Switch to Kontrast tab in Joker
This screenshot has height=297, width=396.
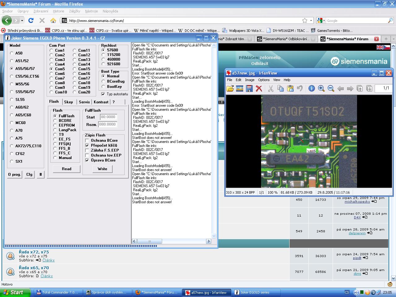tap(101, 102)
